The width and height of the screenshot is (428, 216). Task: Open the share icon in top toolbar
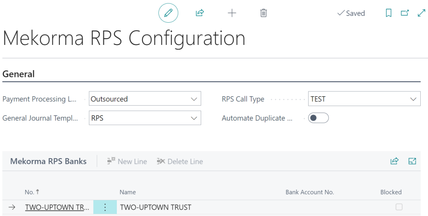(200, 13)
